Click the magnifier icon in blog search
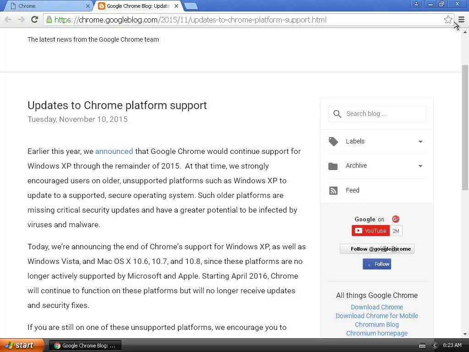Screen dimensions: 469x352 click(337, 114)
